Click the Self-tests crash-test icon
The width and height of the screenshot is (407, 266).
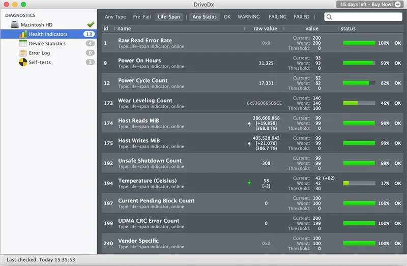click(x=23, y=62)
